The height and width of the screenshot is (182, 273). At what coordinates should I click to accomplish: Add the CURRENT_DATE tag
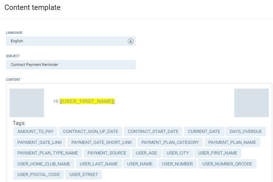tap(204, 132)
